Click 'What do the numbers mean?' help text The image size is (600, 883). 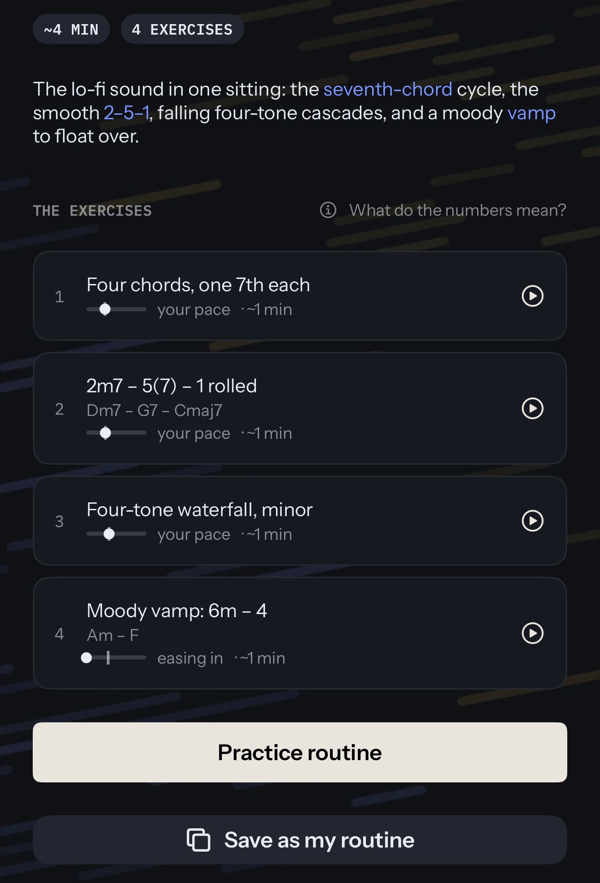(458, 210)
